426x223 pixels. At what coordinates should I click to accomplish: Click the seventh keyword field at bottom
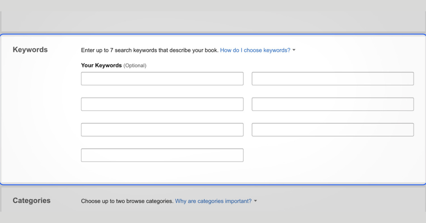pyautogui.click(x=162, y=155)
